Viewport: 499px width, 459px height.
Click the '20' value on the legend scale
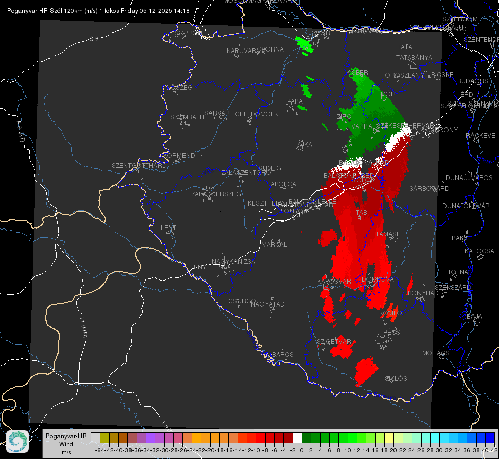[x=393, y=450]
